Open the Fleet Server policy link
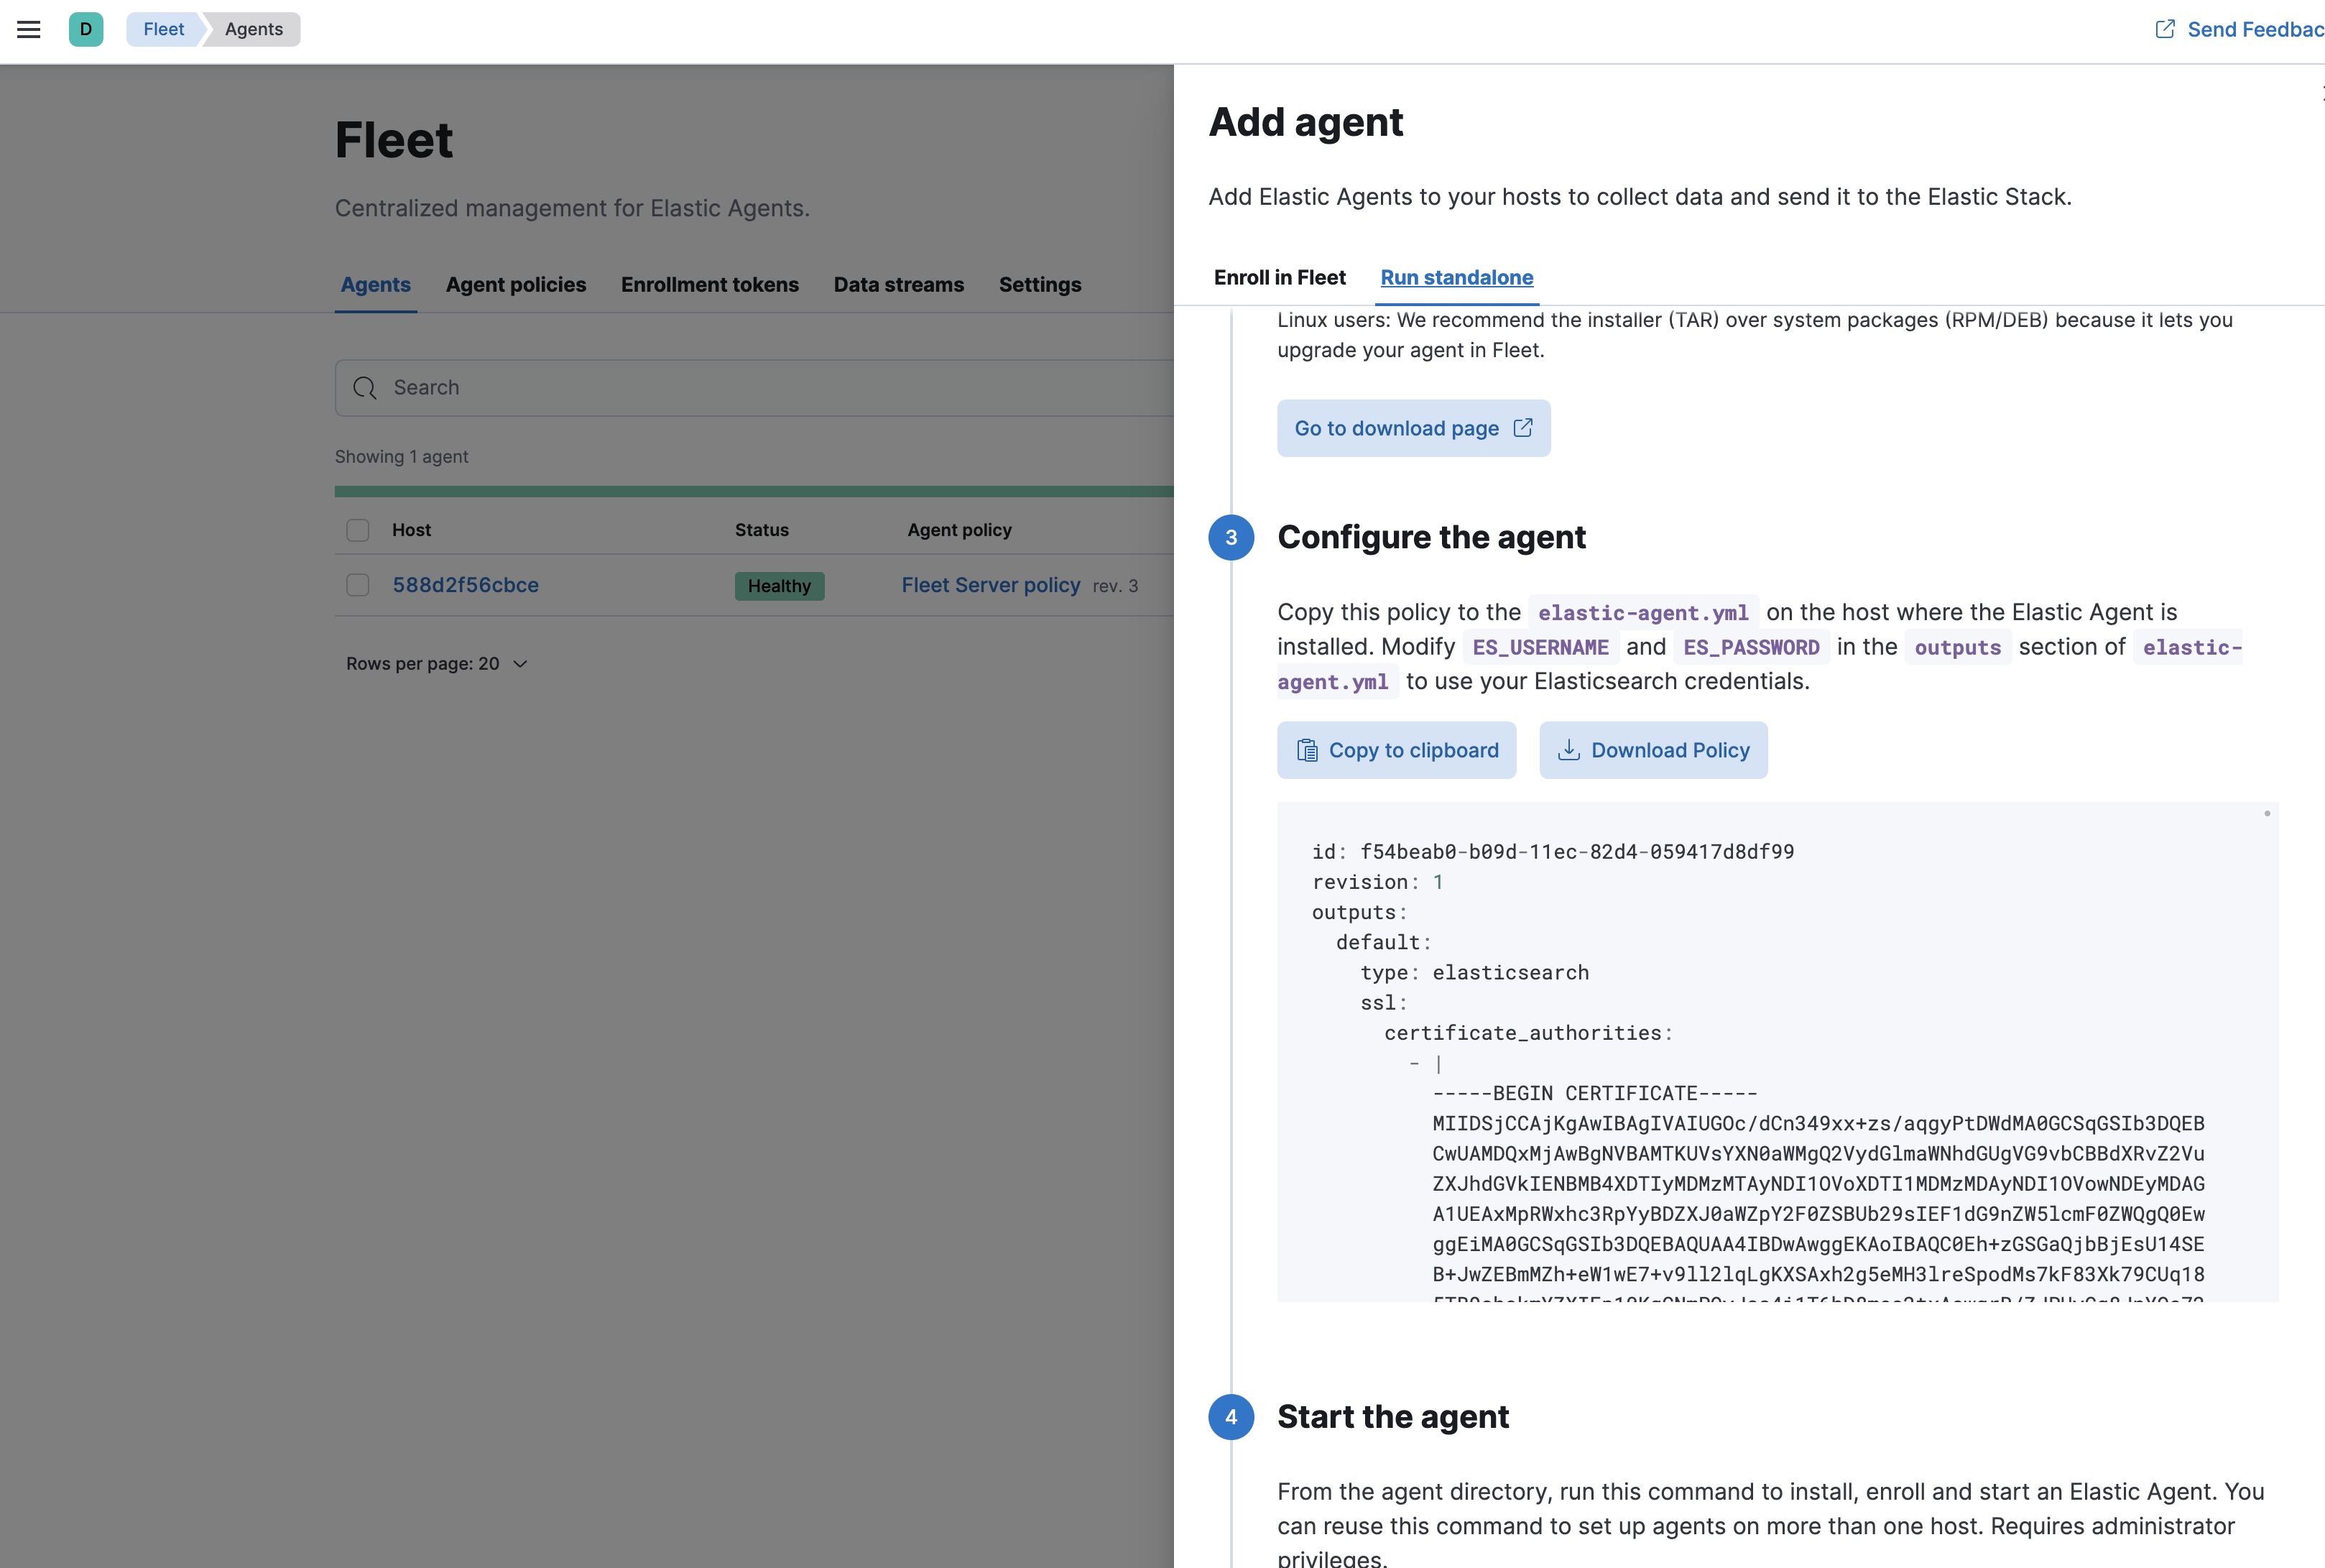This screenshot has width=2325, height=1568. click(x=991, y=585)
